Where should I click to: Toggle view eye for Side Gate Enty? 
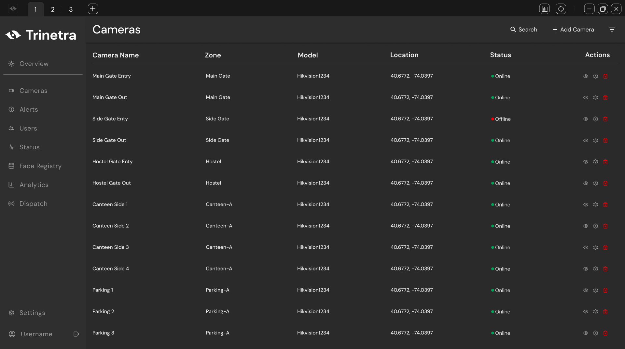586,119
